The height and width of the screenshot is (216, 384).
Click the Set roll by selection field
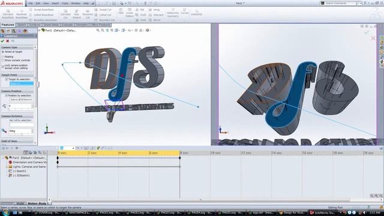(x=22, y=125)
